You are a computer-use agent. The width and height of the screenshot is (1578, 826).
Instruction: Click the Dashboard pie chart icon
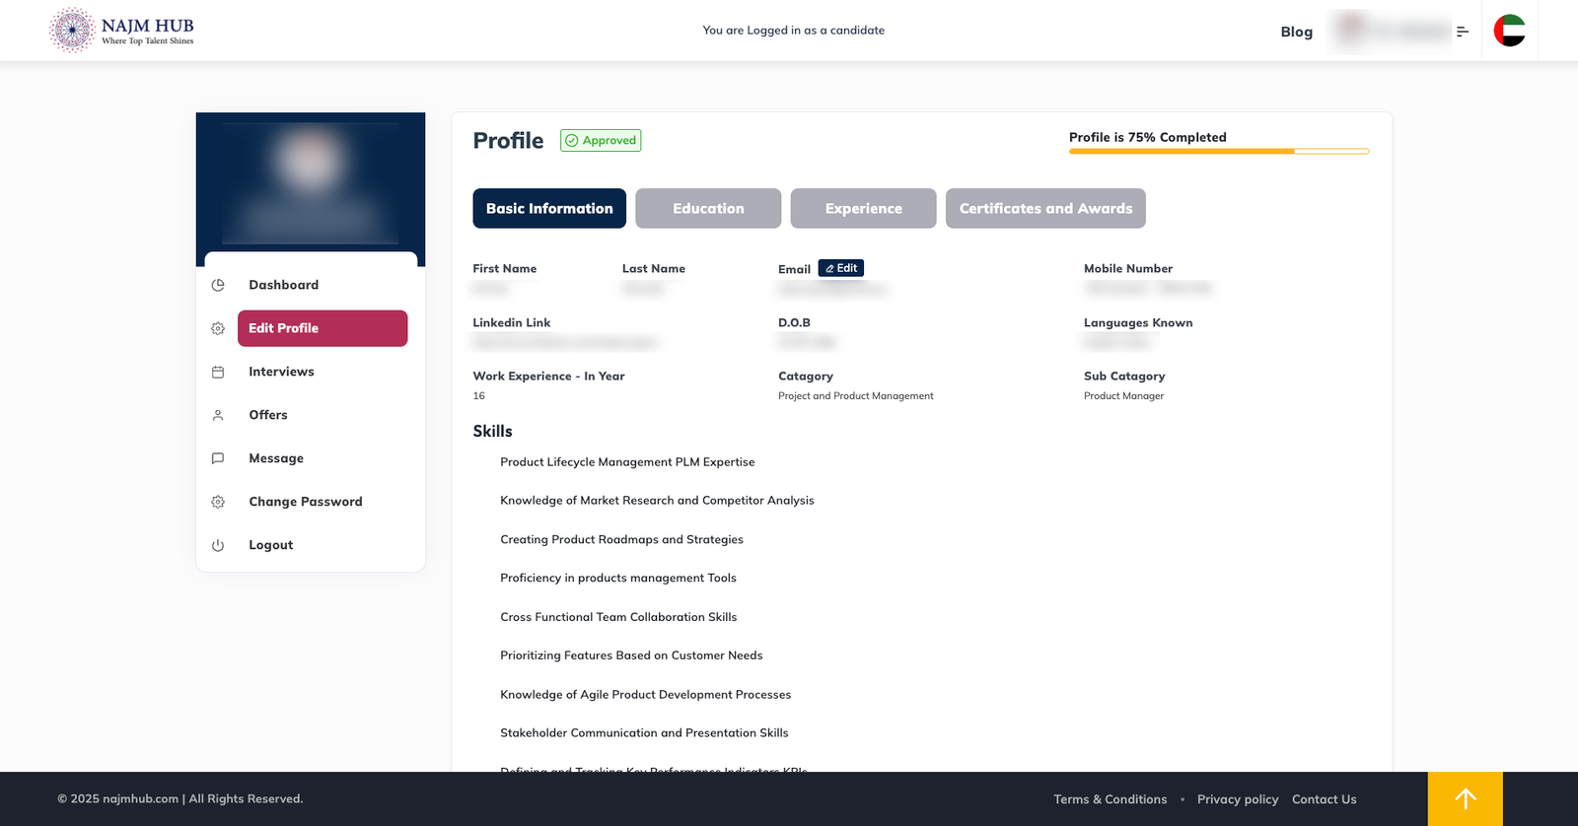[218, 285]
